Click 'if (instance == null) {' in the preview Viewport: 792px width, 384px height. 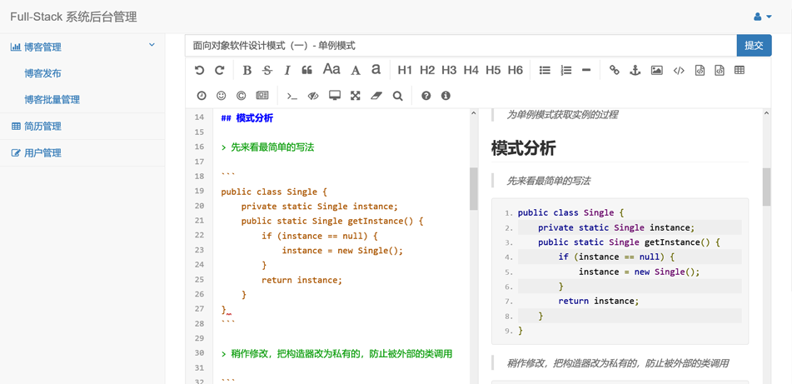[x=617, y=257]
